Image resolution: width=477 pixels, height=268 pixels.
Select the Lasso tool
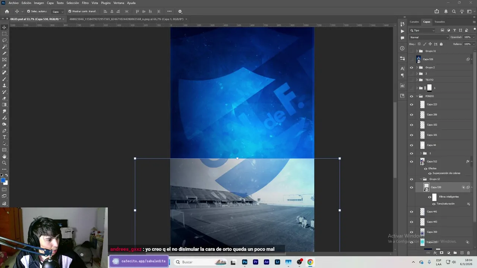(4, 40)
